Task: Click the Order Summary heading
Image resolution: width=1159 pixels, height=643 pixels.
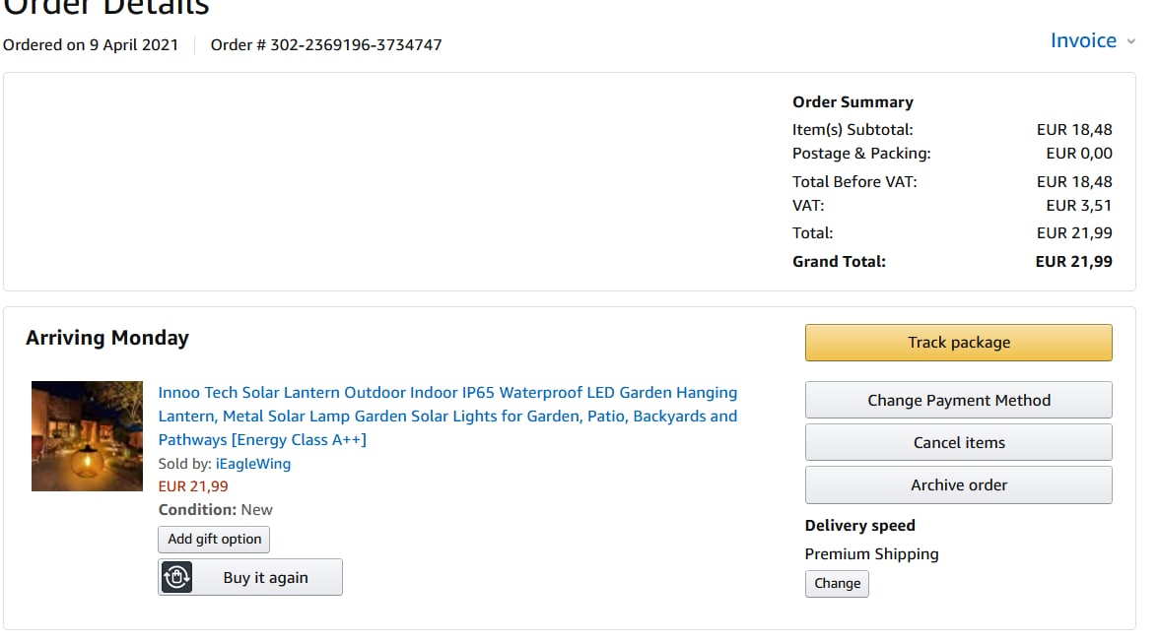Action: click(x=852, y=101)
